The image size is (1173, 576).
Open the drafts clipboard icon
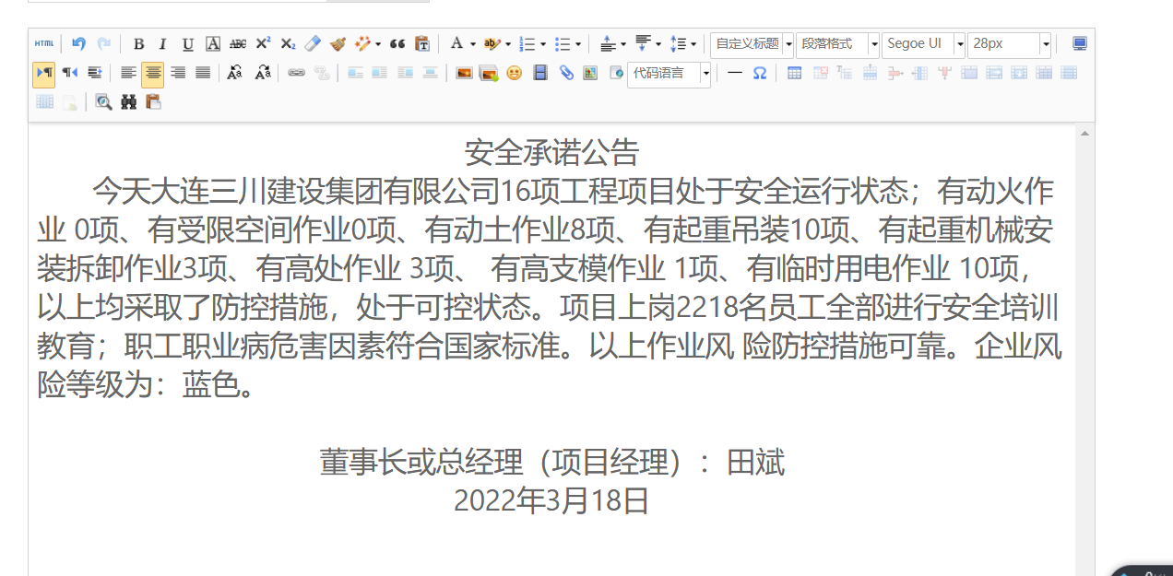(154, 101)
